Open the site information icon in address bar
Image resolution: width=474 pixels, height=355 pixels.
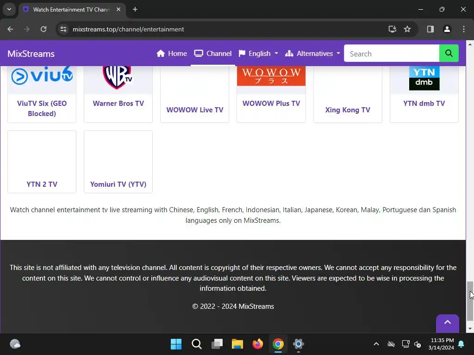[x=63, y=29]
